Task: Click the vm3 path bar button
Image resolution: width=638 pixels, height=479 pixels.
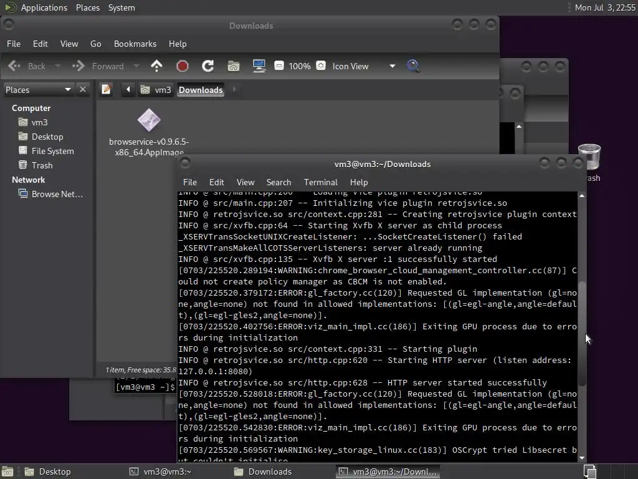Action: 156,90
